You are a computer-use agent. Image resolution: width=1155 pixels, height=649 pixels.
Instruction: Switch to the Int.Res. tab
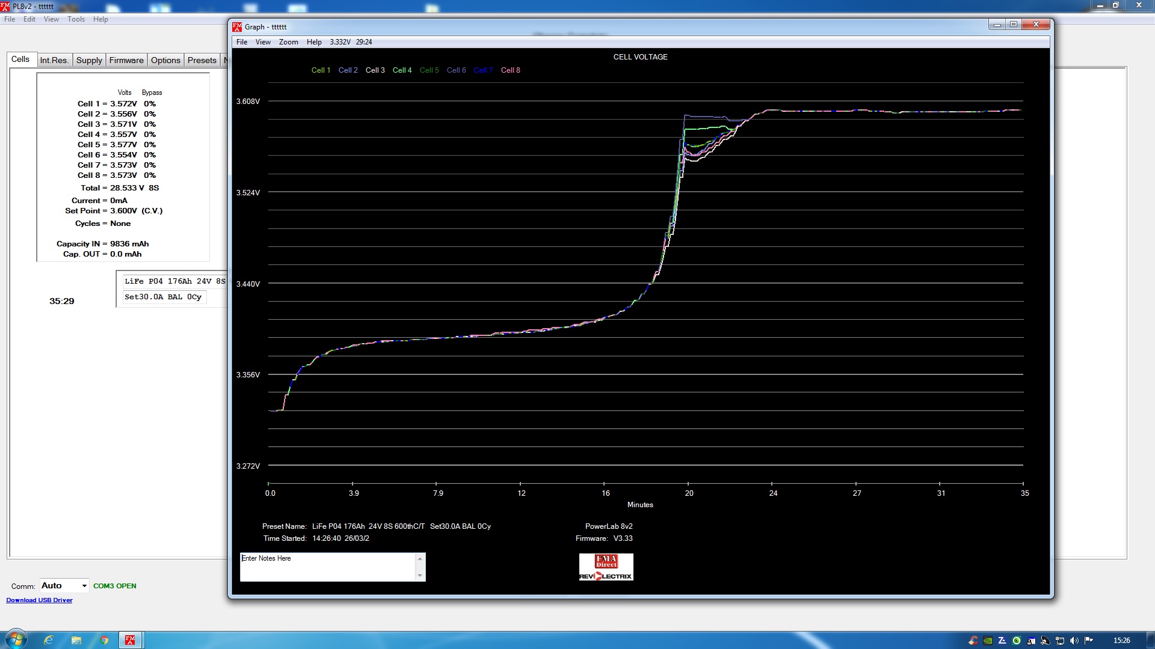pos(54,60)
